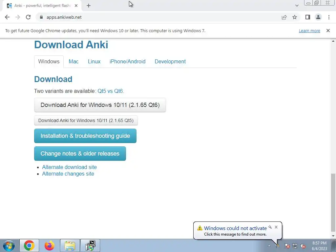Open Change notes & older releases
This screenshot has width=336, height=252.
(x=80, y=154)
